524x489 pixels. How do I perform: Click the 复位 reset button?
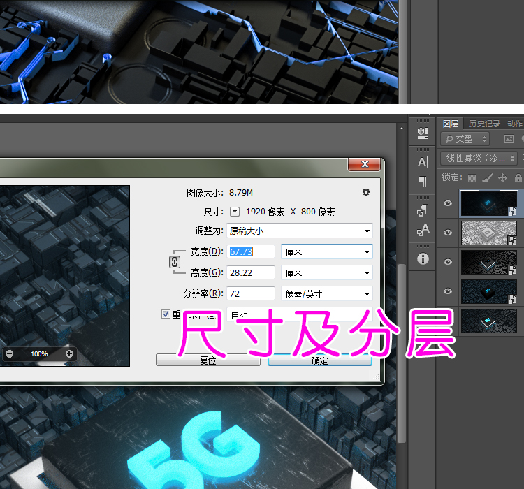pos(208,361)
